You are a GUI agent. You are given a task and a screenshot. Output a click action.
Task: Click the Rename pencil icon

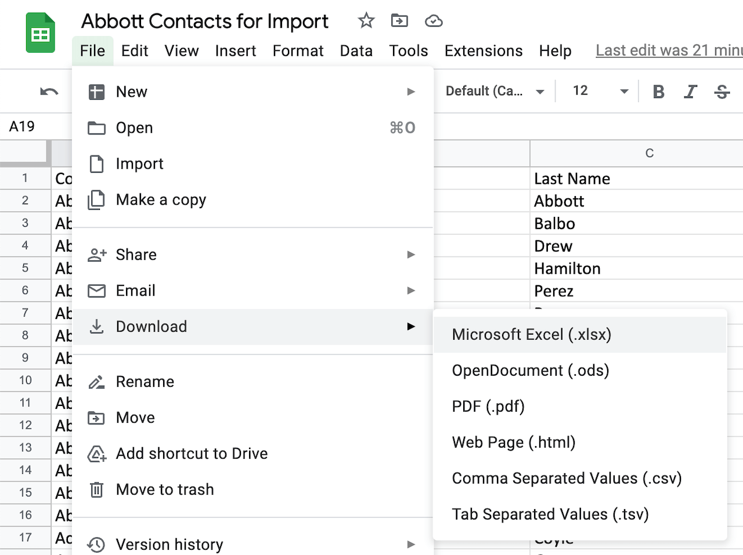click(97, 382)
